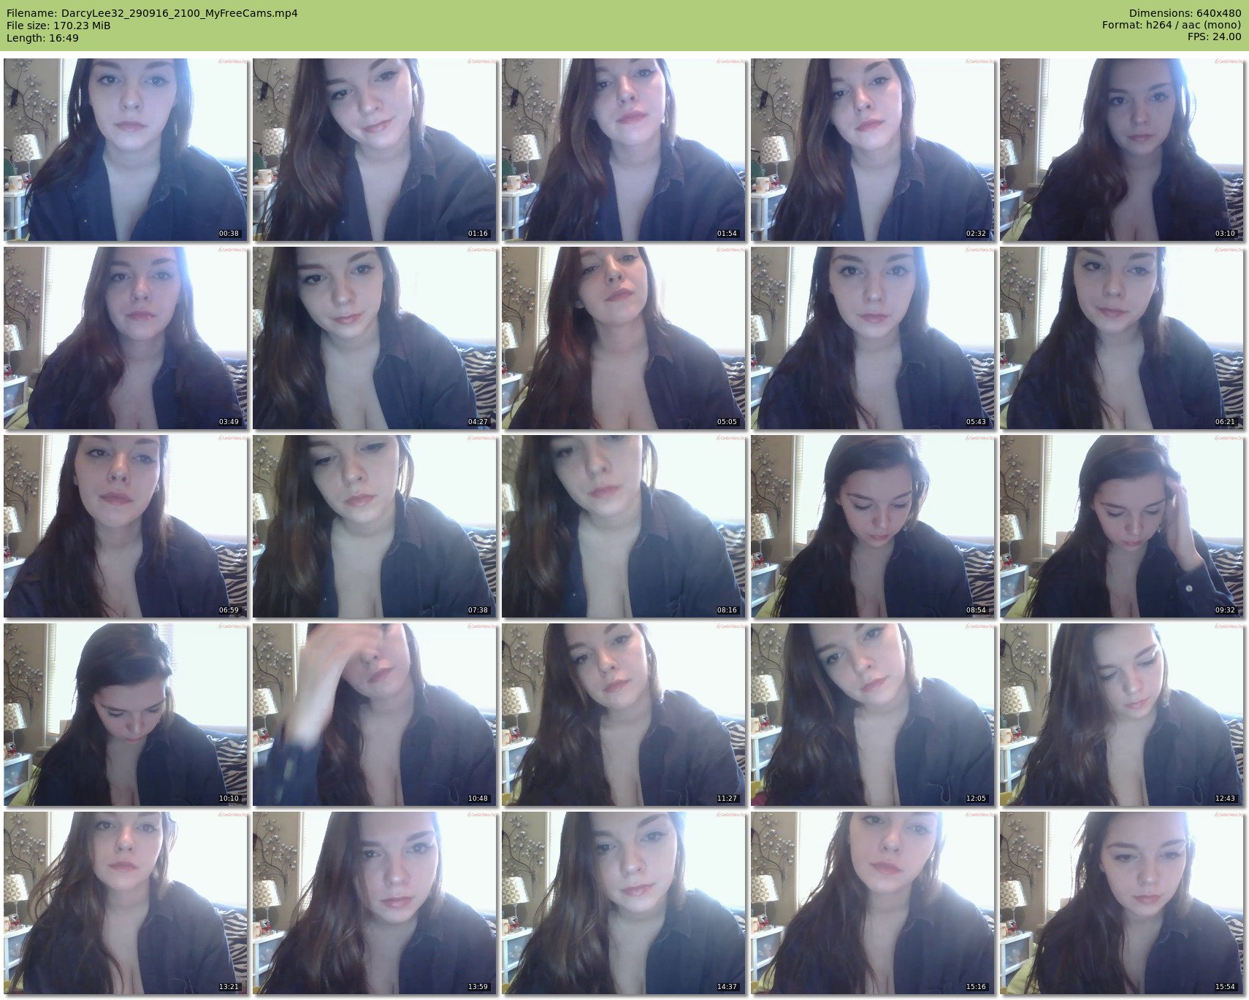Open the frame at 03:49
This screenshot has width=1249, height=1000.
click(x=125, y=338)
